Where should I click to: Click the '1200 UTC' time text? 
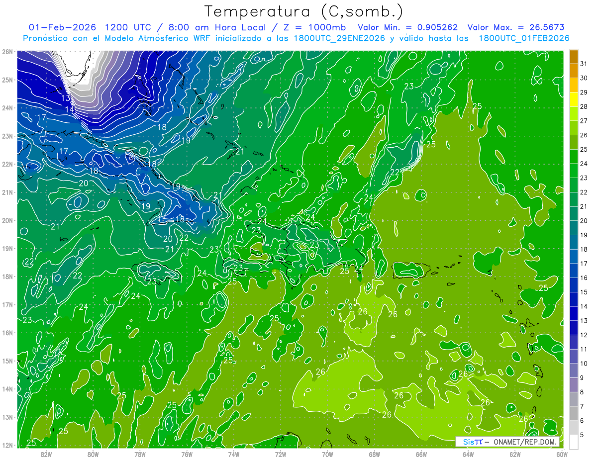[128, 27]
